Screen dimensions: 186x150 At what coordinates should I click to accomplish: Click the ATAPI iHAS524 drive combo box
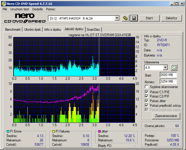click(84, 18)
